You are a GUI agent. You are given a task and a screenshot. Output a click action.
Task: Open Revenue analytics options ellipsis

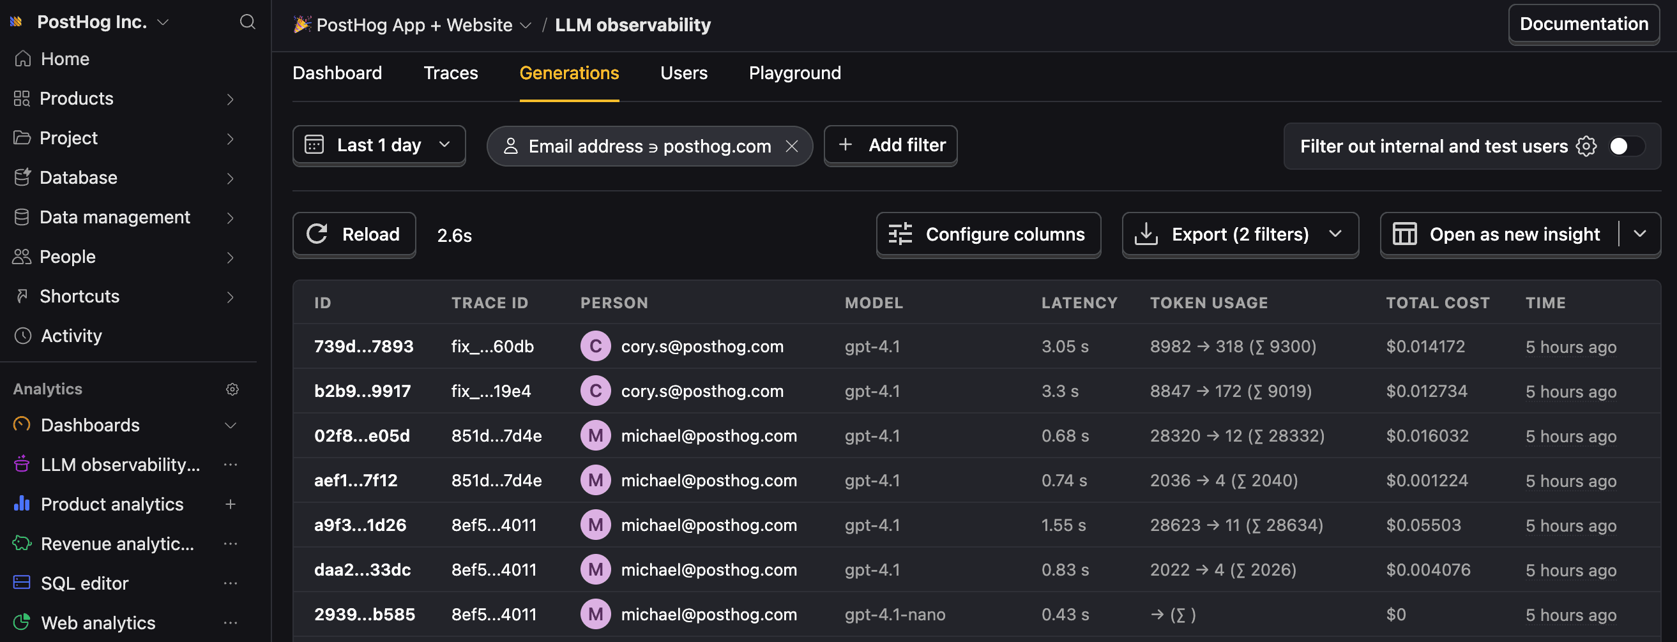pyautogui.click(x=231, y=544)
